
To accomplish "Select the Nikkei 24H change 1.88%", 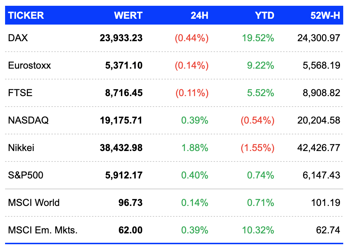I will coord(195,148).
